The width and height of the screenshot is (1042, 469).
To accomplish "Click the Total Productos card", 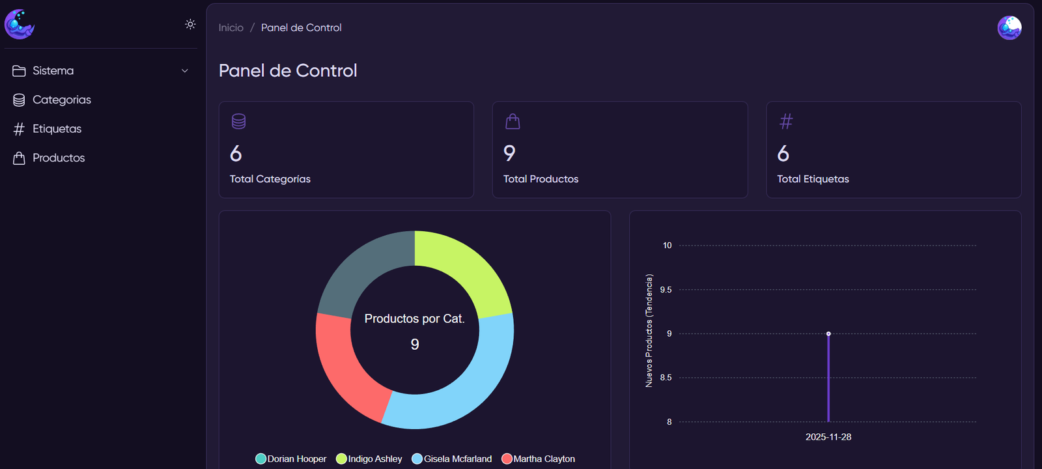I will 619,150.
